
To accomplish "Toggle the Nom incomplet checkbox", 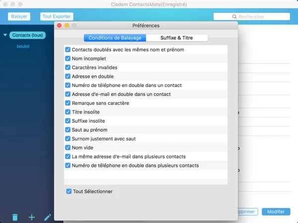I will click(68, 59).
